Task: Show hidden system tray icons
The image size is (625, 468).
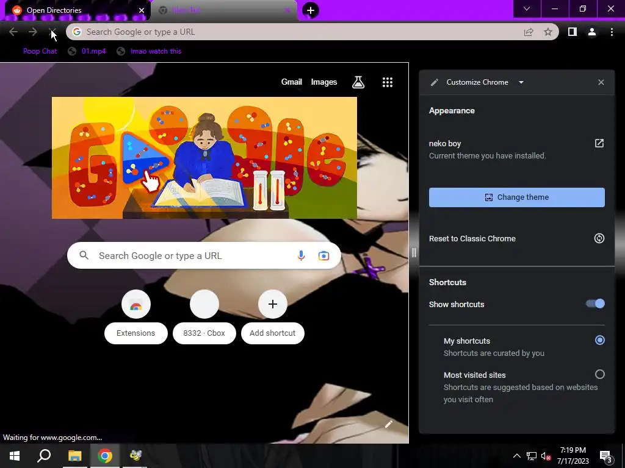Action: tap(516, 456)
